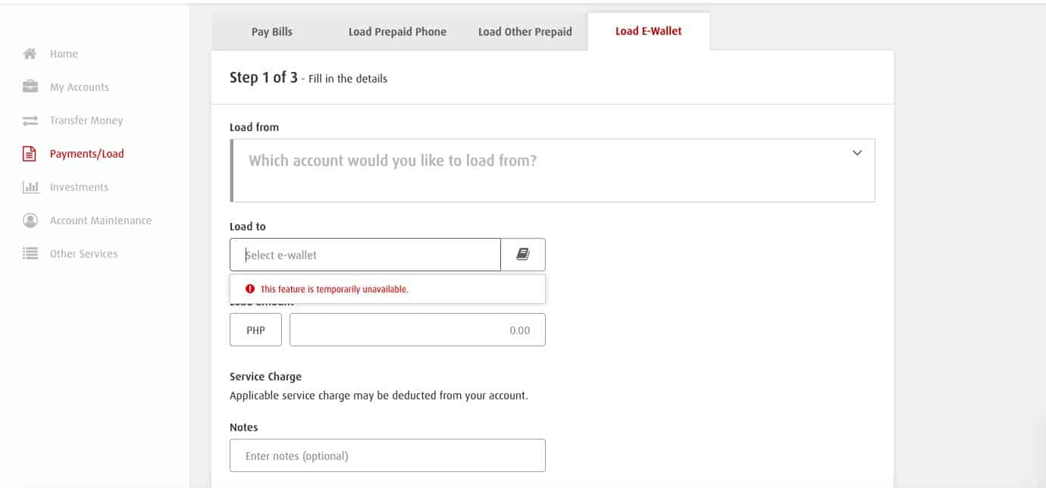Go to Transfer Money page
The height and width of the screenshot is (488, 1046).
tap(86, 120)
